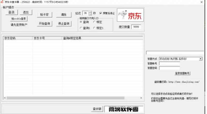Select the 绑定1 radio option

coord(94,28)
